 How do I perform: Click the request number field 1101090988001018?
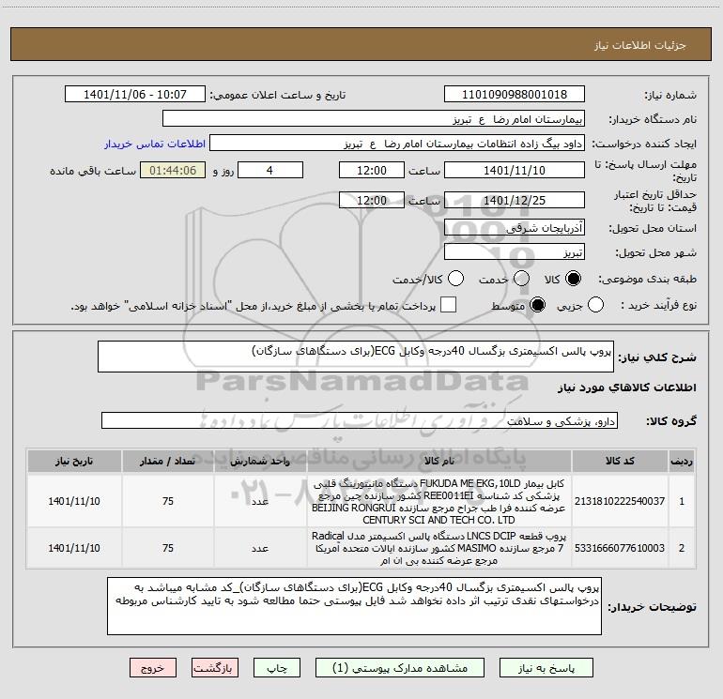[515, 94]
